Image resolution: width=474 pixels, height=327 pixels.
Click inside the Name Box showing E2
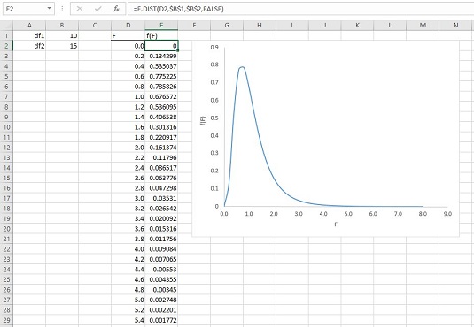tap(25, 9)
